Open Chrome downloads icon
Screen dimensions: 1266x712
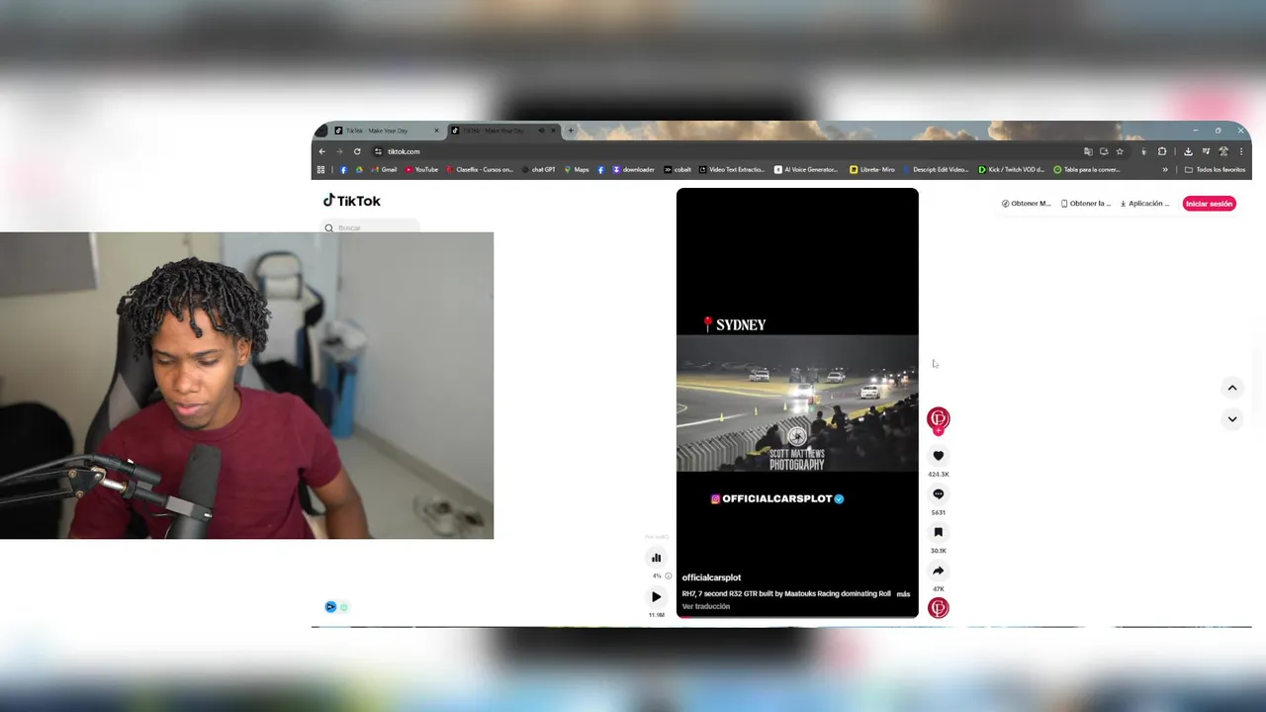(1188, 151)
